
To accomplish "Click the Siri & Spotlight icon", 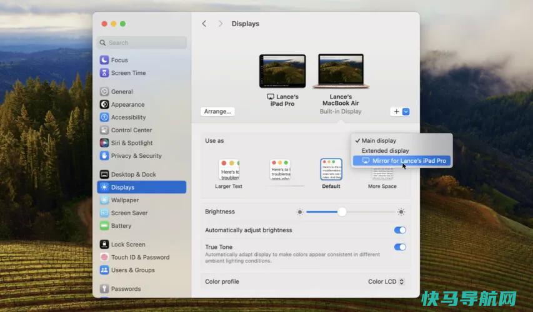I will [104, 143].
